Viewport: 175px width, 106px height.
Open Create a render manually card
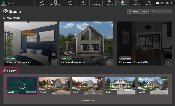[144, 43]
